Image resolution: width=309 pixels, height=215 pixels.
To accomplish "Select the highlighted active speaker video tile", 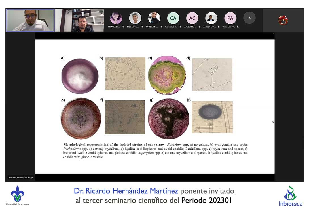I will pyautogui.click(x=30, y=20).
